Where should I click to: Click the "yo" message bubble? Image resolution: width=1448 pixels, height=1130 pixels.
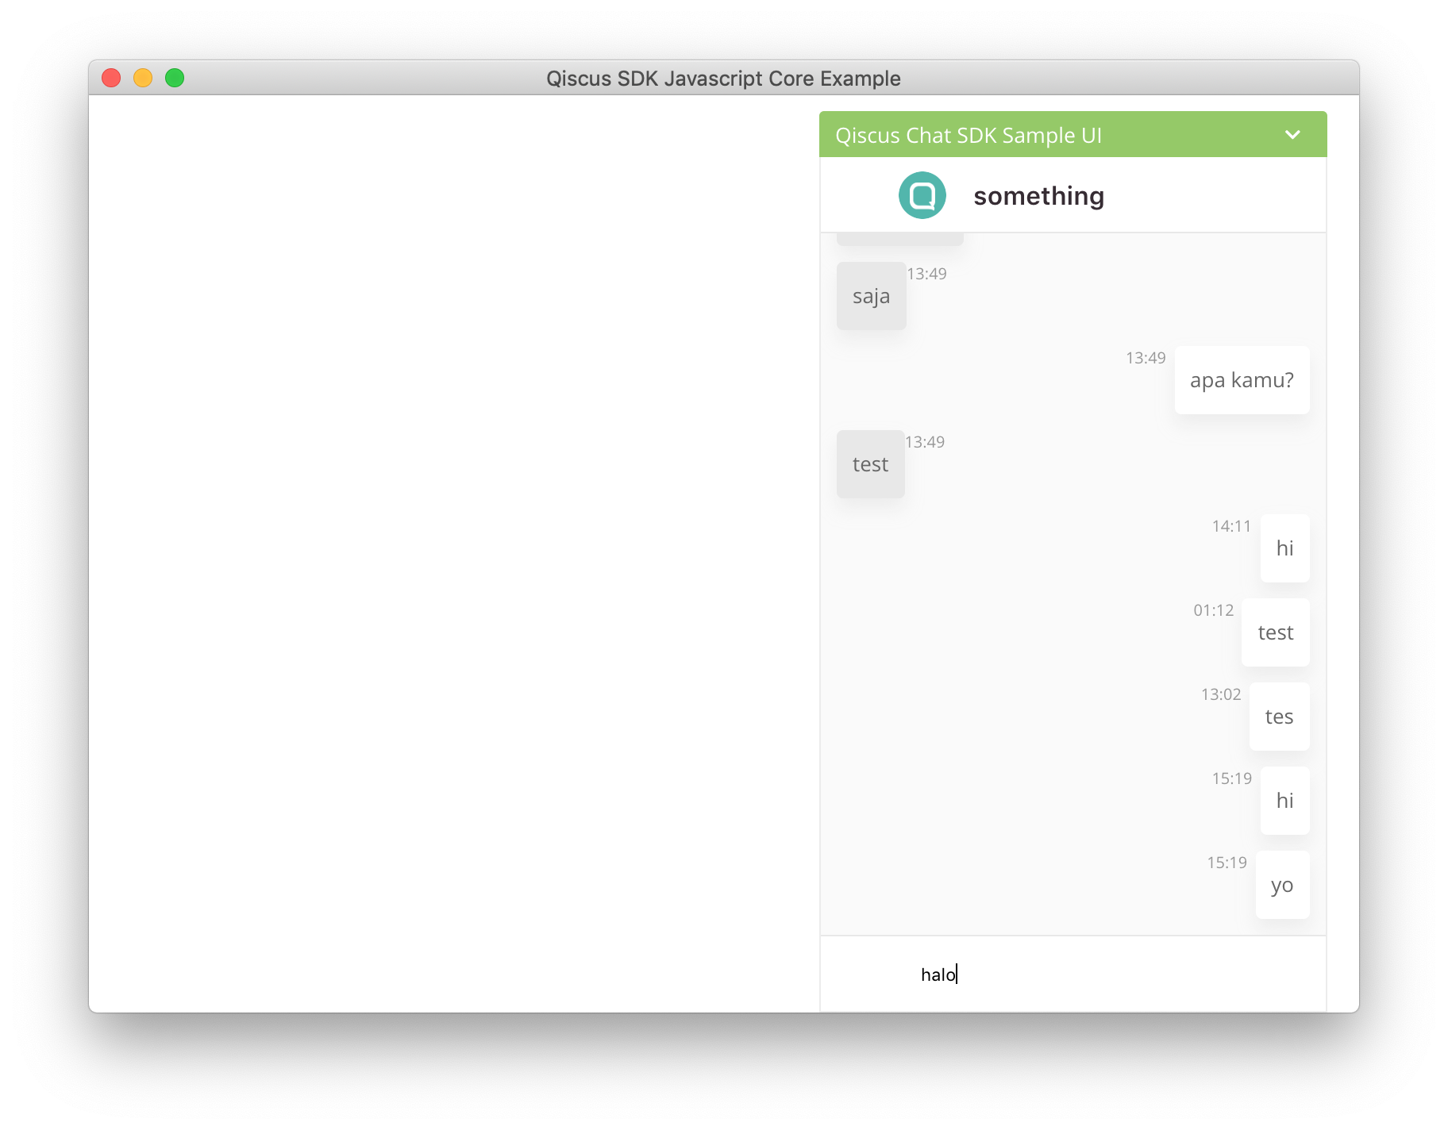click(x=1282, y=885)
